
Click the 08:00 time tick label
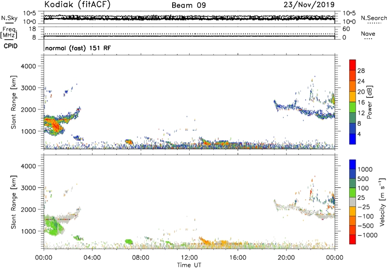click(x=141, y=258)
